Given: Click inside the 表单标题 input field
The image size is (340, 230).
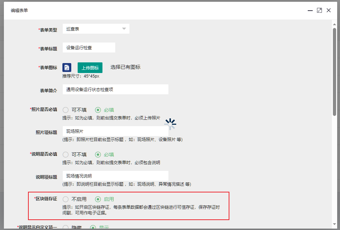Looking at the screenshot, I should click(89, 47).
